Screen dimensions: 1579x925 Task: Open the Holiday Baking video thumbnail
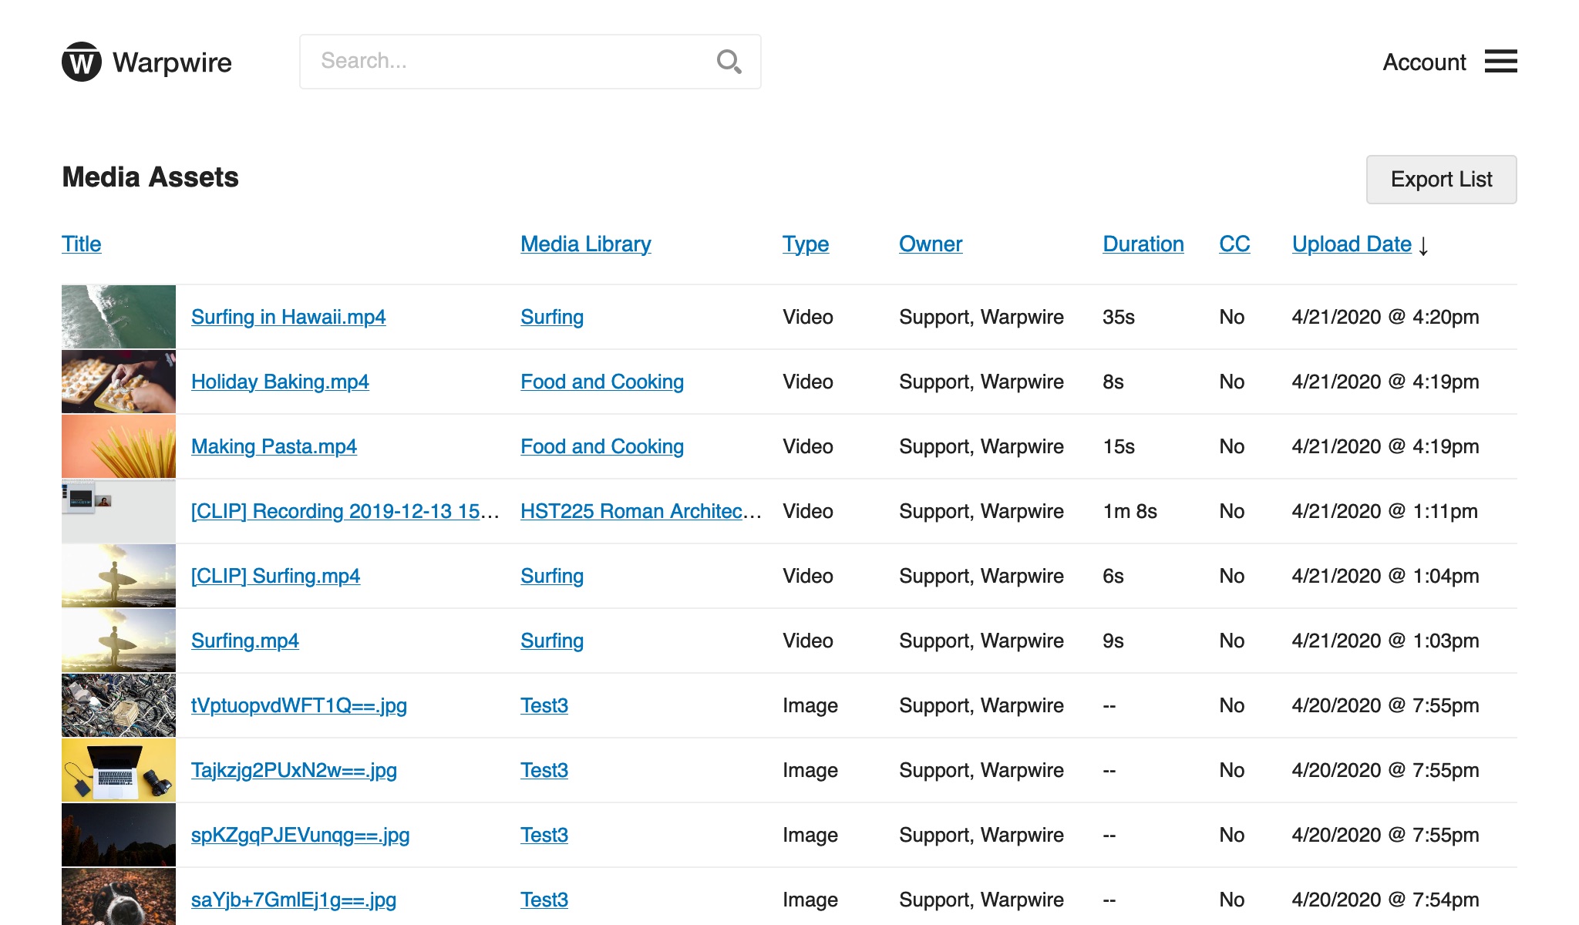pyautogui.click(x=119, y=382)
